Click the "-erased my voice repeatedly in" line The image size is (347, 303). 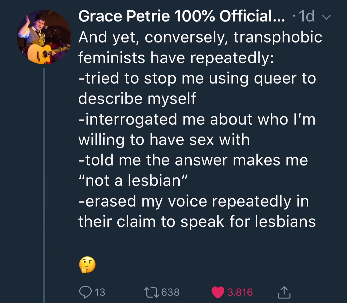194,201
